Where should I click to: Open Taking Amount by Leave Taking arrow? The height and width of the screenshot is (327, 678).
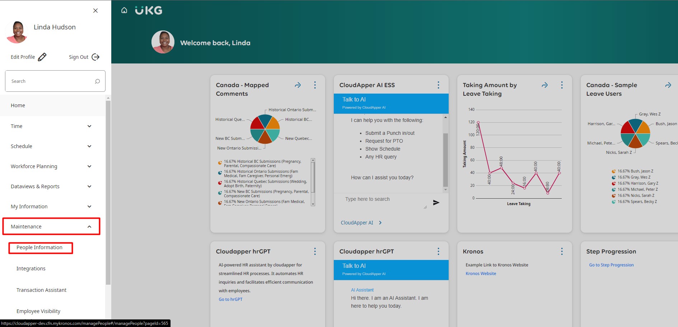pyautogui.click(x=544, y=85)
